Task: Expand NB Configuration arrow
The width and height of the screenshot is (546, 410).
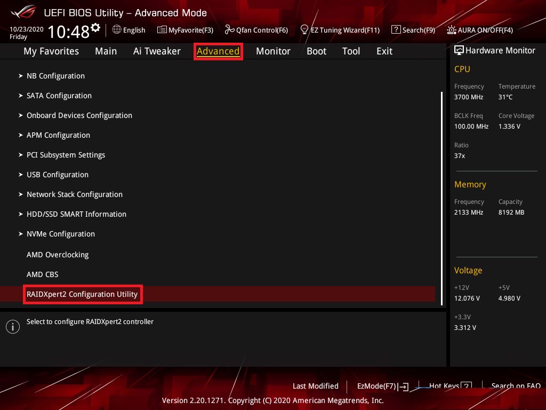Action: (x=21, y=76)
